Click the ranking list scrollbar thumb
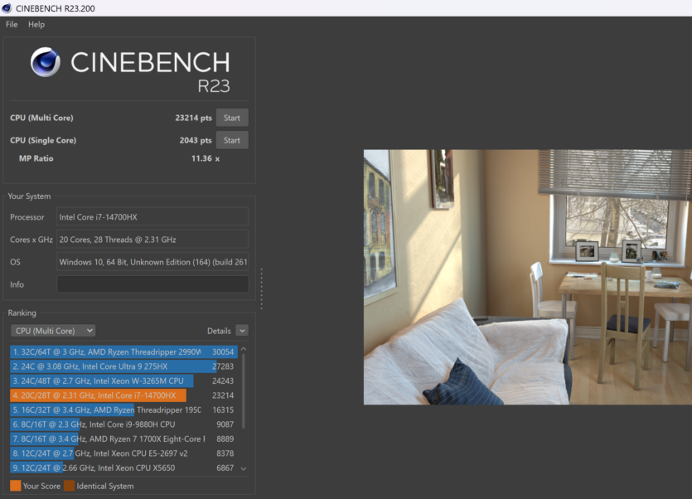The height and width of the screenshot is (499, 692). (x=243, y=390)
